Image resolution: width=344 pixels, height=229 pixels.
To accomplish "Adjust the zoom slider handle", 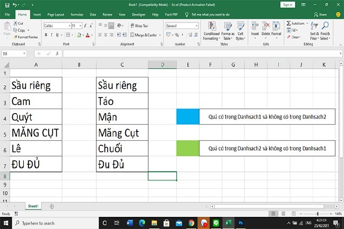I will click(x=318, y=214).
